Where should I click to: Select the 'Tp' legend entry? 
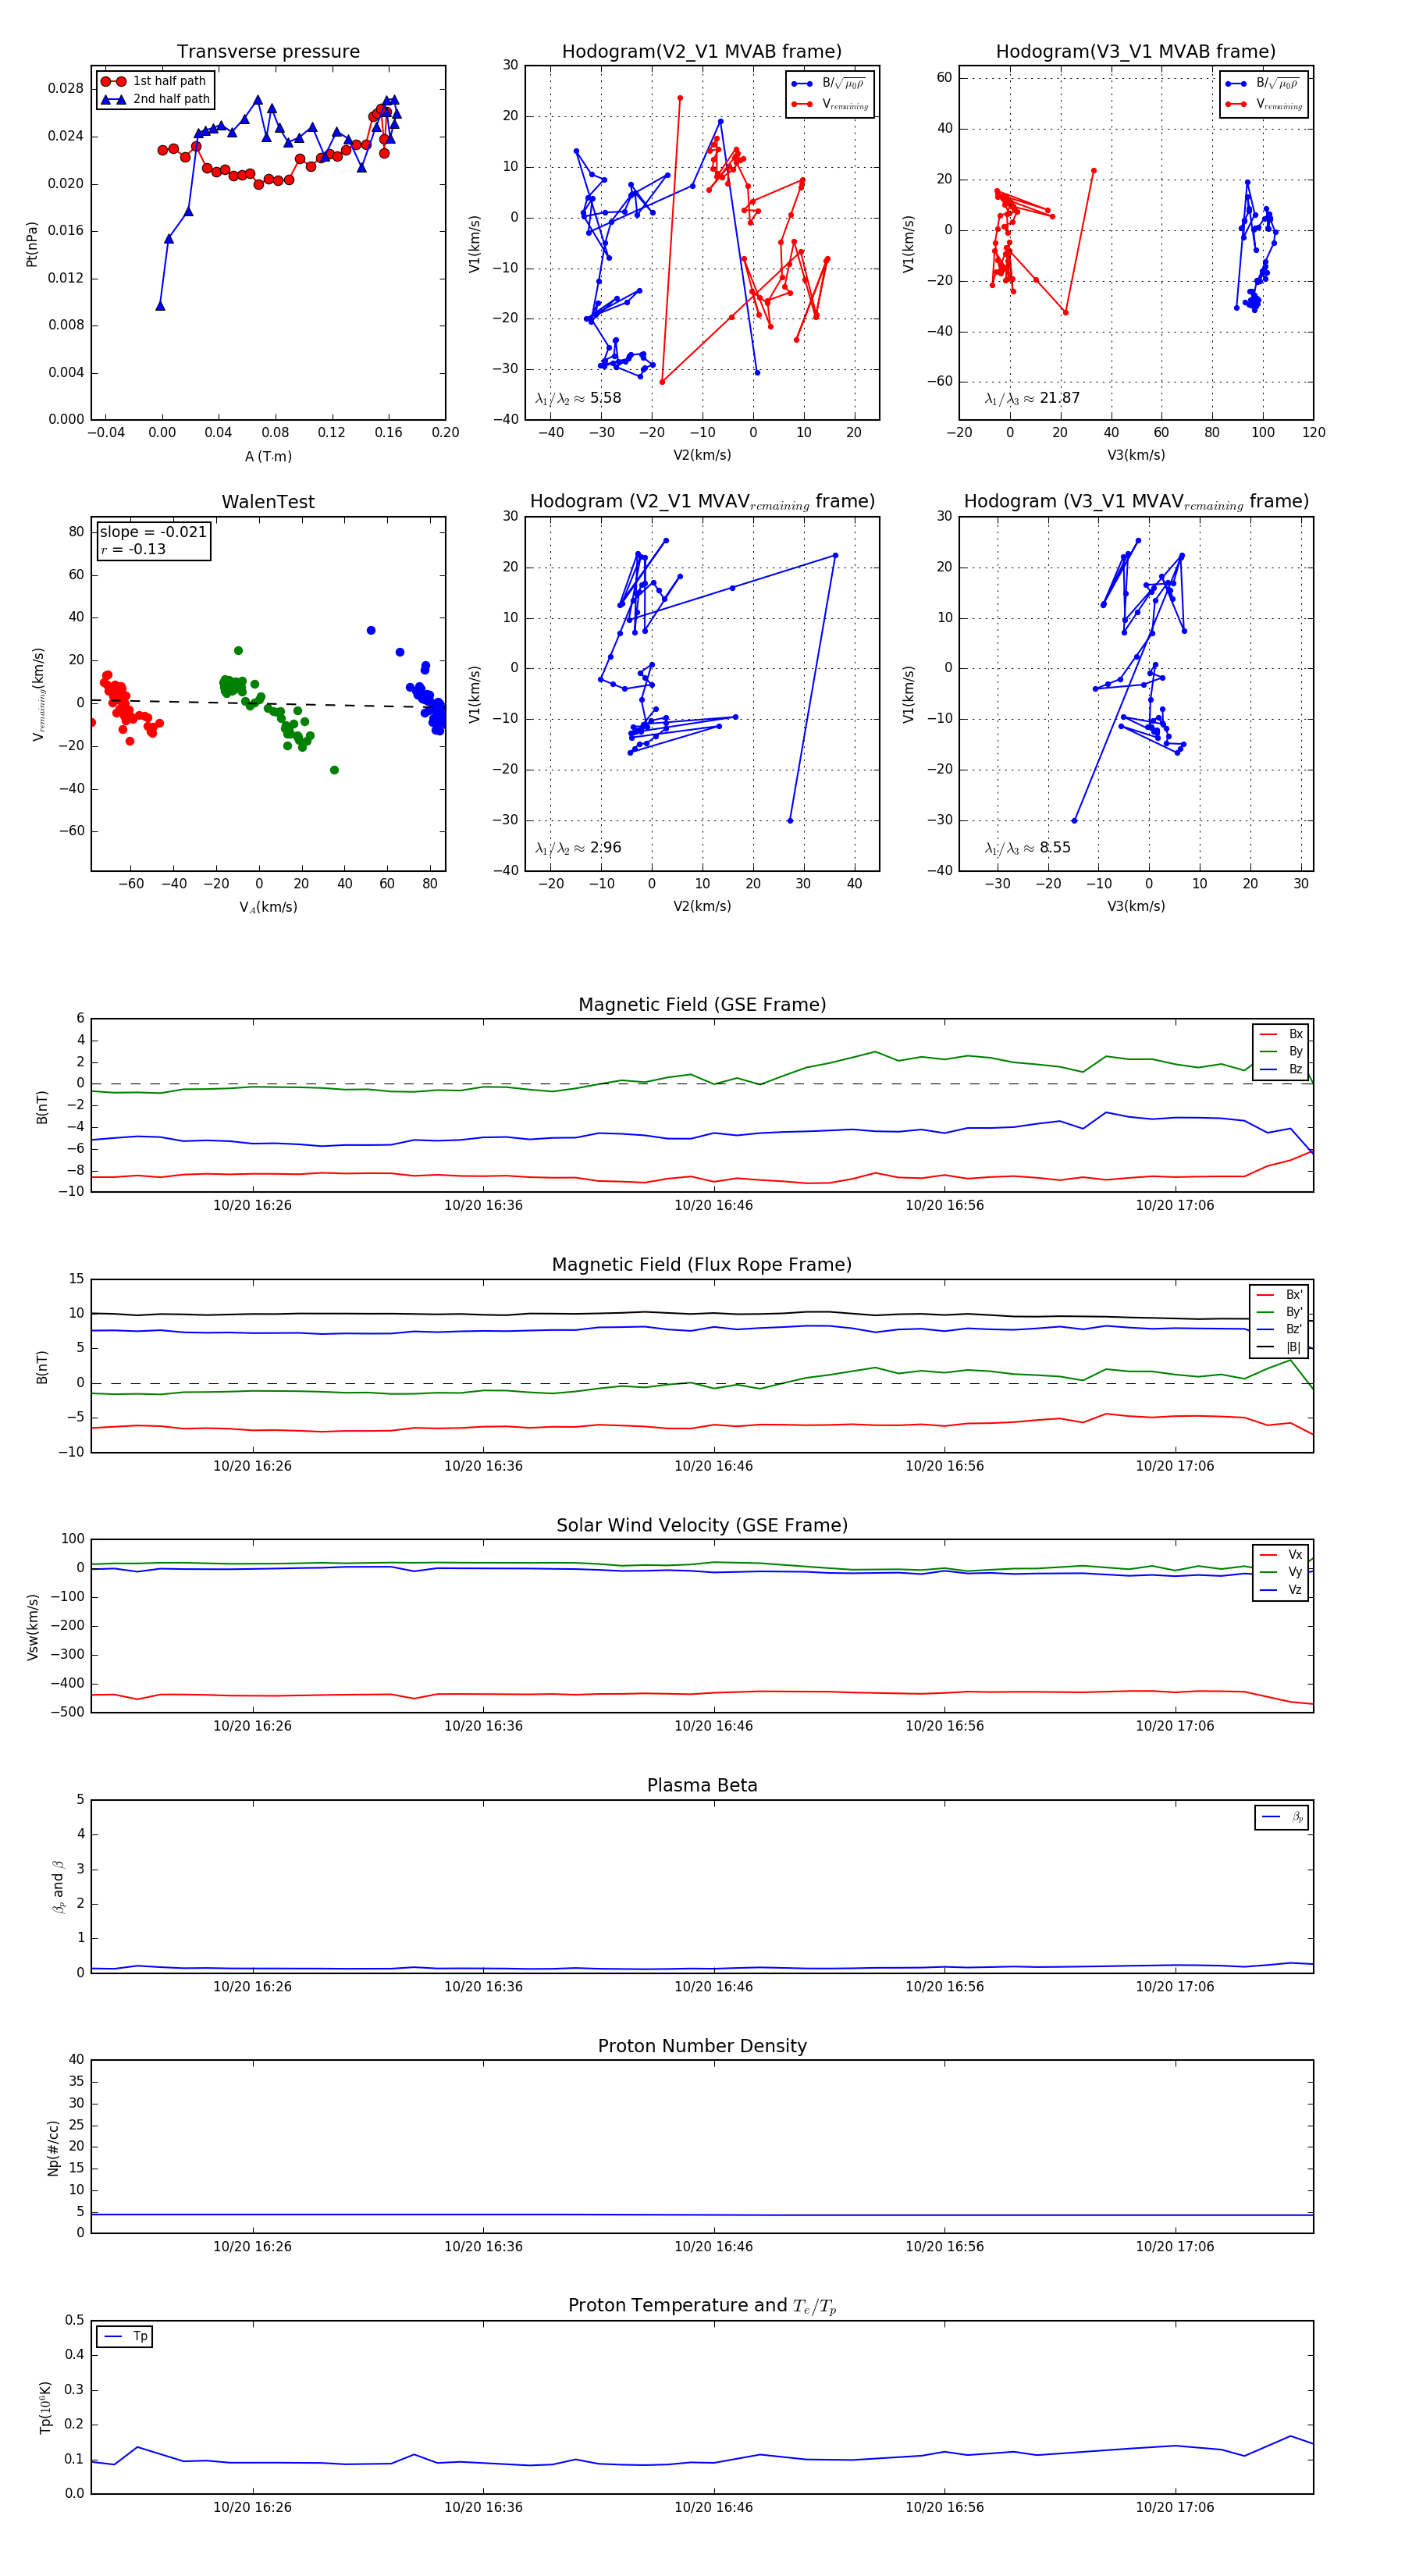tap(126, 2337)
